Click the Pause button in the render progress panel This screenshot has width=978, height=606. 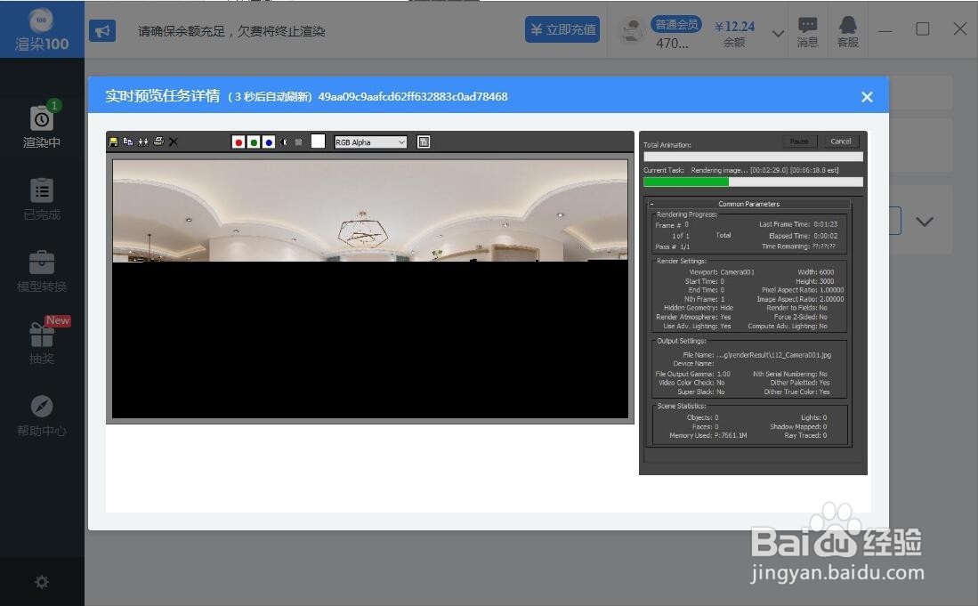(x=799, y=141)
